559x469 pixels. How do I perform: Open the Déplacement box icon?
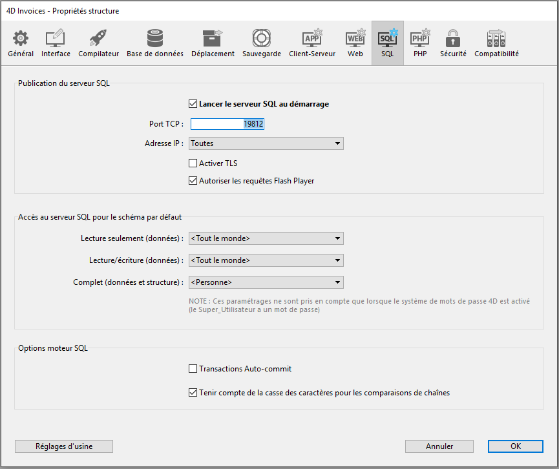(x=213, y=39)
